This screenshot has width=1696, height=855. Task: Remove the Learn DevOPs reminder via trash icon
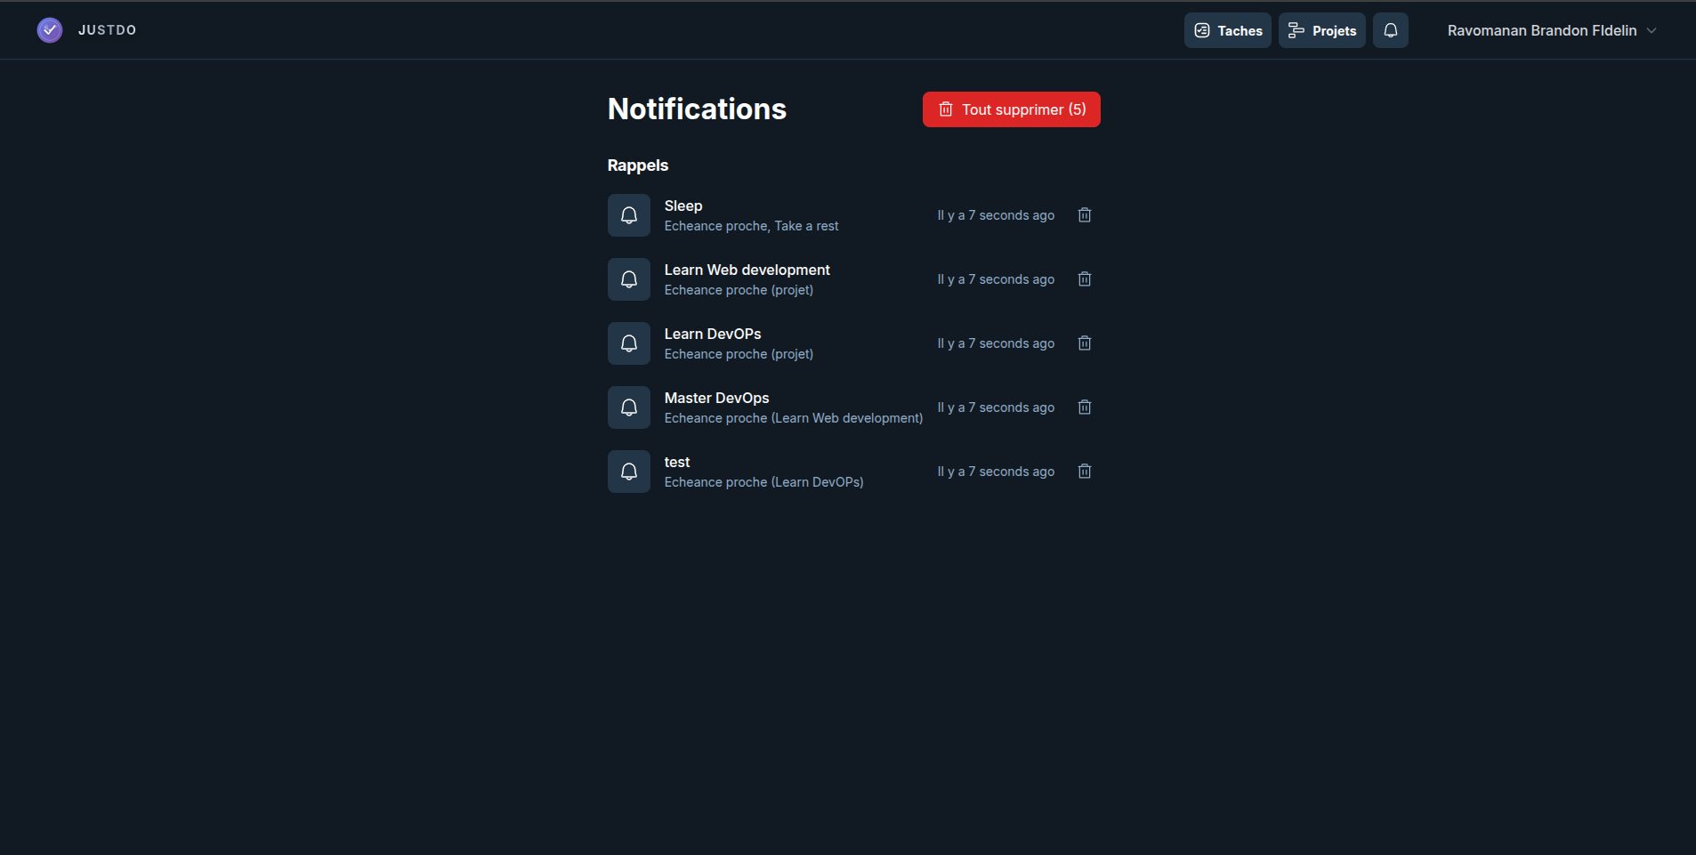1084,343
